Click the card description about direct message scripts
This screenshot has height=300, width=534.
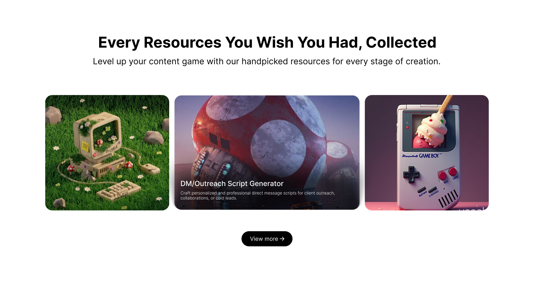258,195
